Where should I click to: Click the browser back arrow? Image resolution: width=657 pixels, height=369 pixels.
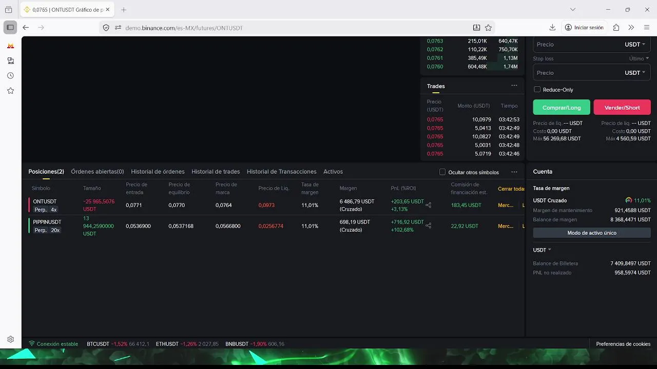[26, 27]
